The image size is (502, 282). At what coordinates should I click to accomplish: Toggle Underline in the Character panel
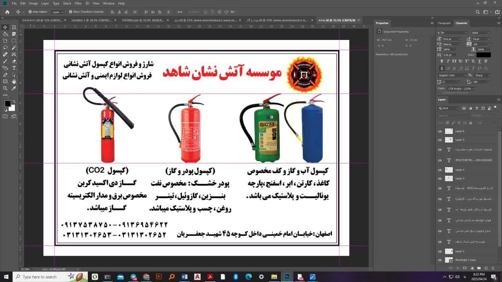click(x=480, y=61)
